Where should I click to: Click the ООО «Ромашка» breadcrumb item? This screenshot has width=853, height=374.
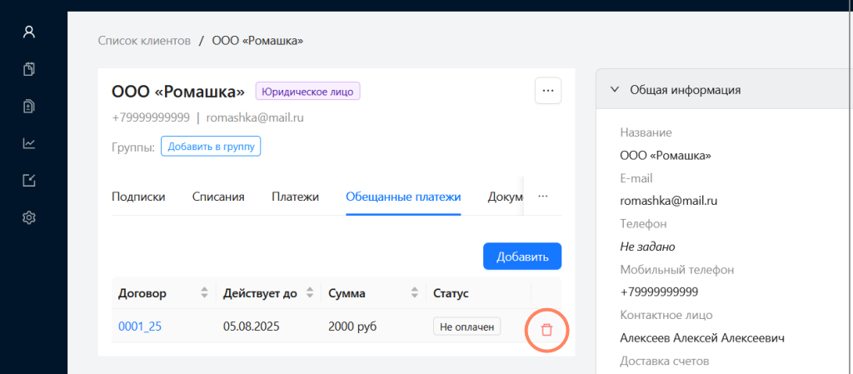257,41
